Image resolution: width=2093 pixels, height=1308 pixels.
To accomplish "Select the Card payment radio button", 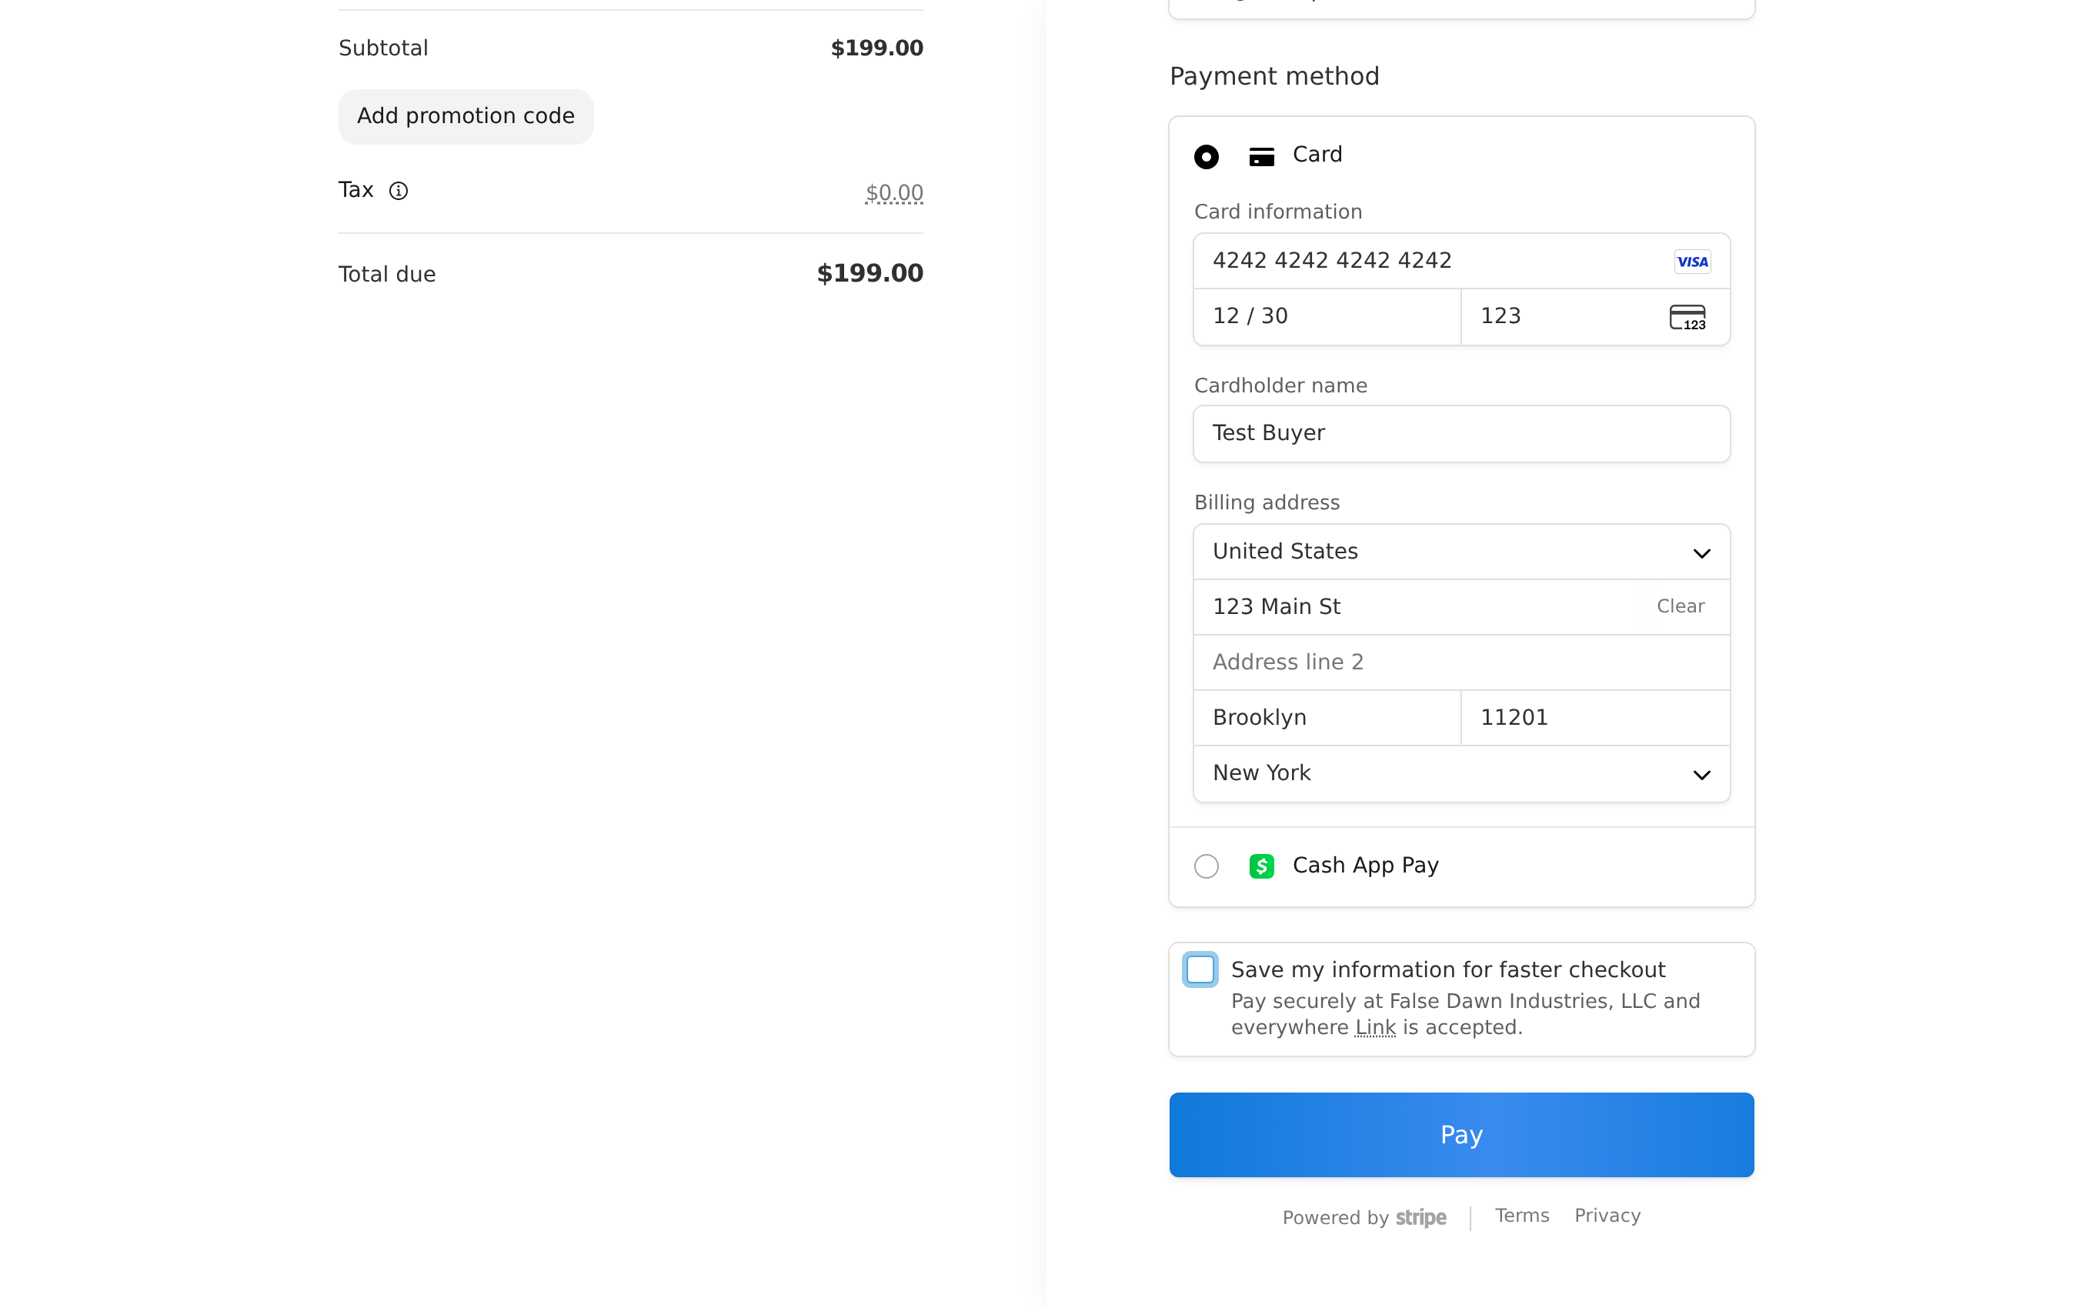I will (x=1207, y=157).
